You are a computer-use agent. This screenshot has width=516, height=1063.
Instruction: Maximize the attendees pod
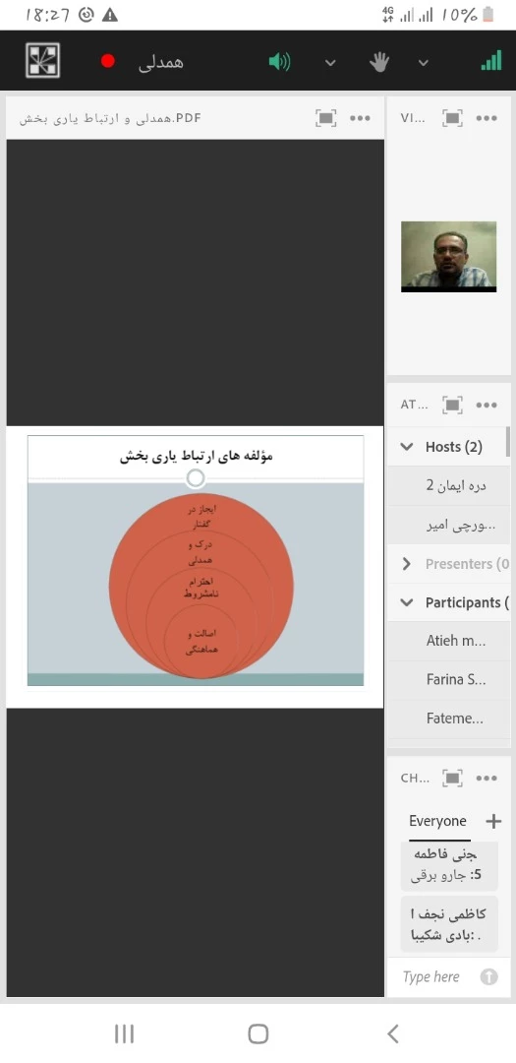point(452,405)
